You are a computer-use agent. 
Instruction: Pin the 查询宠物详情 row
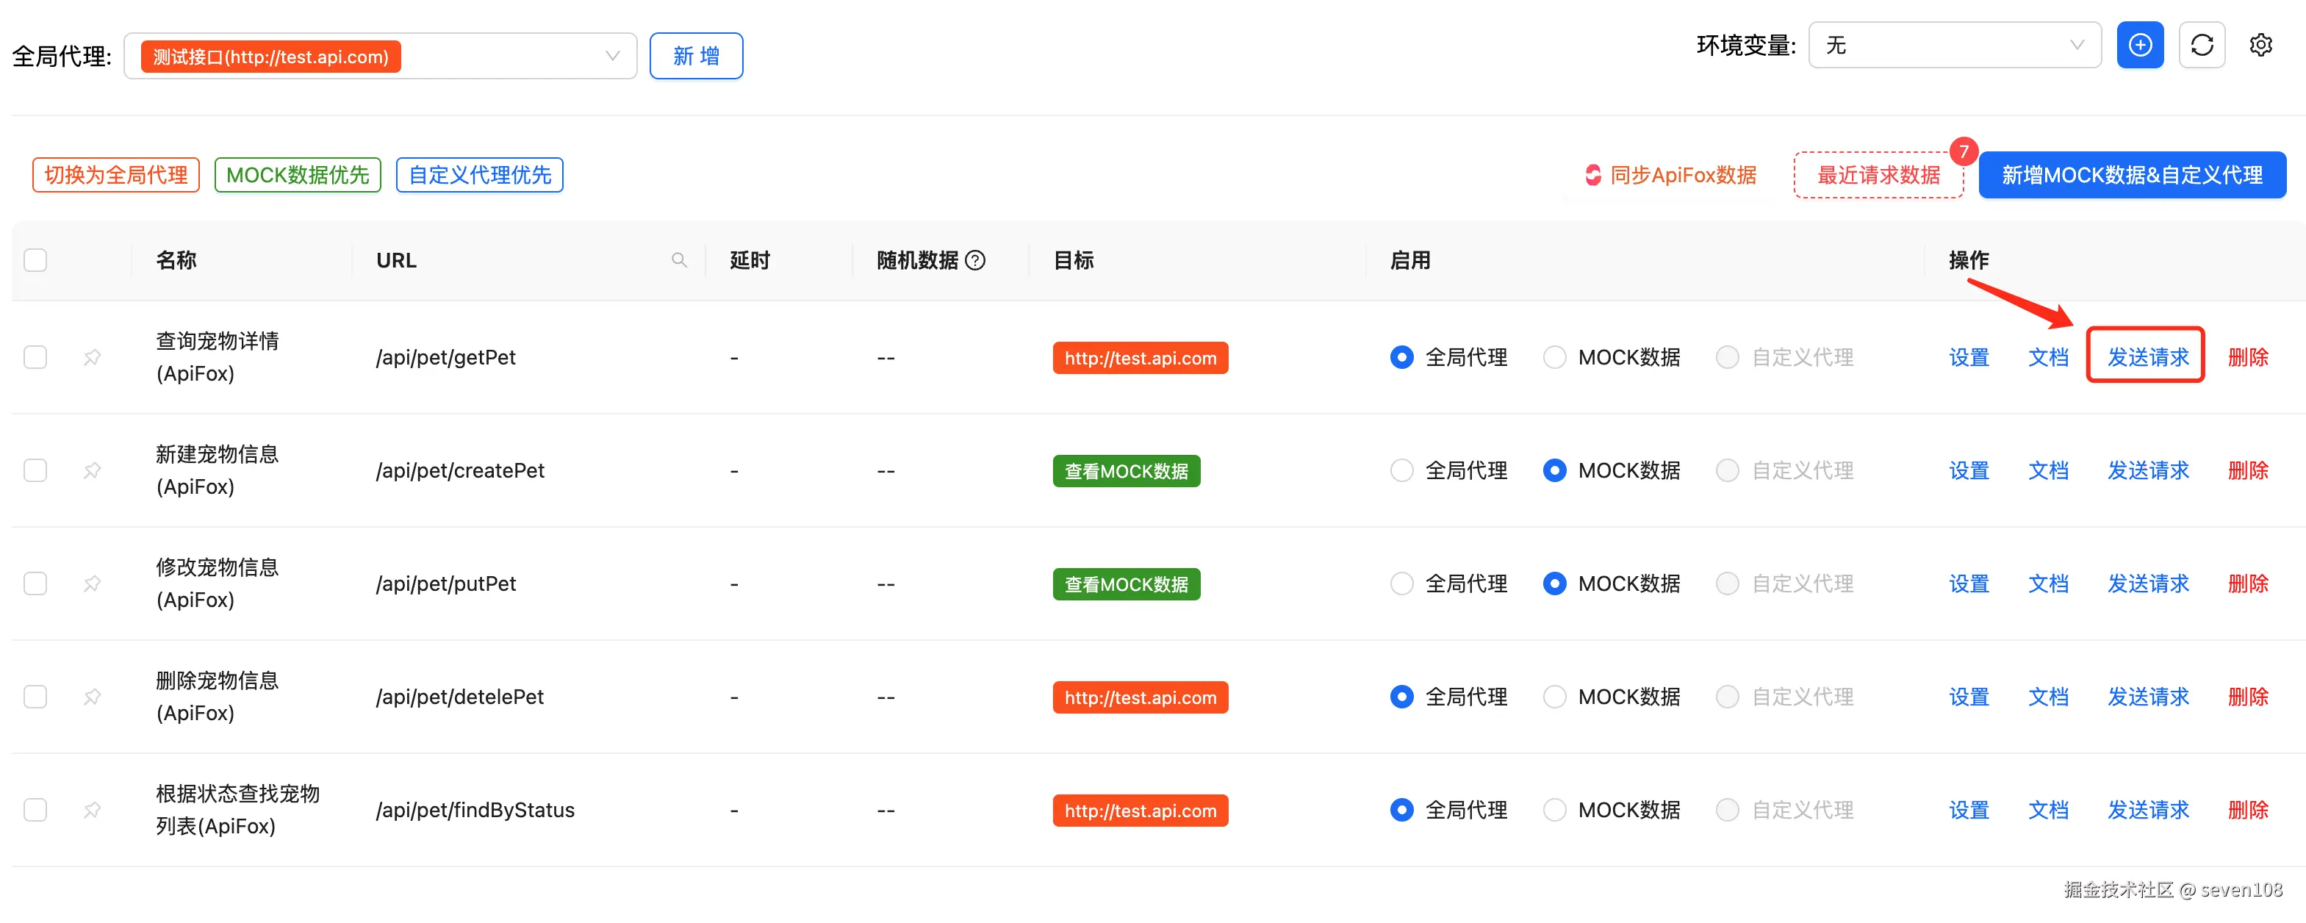[x=92, y=357]
